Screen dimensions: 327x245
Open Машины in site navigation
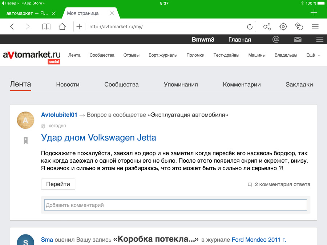[257, 55]
